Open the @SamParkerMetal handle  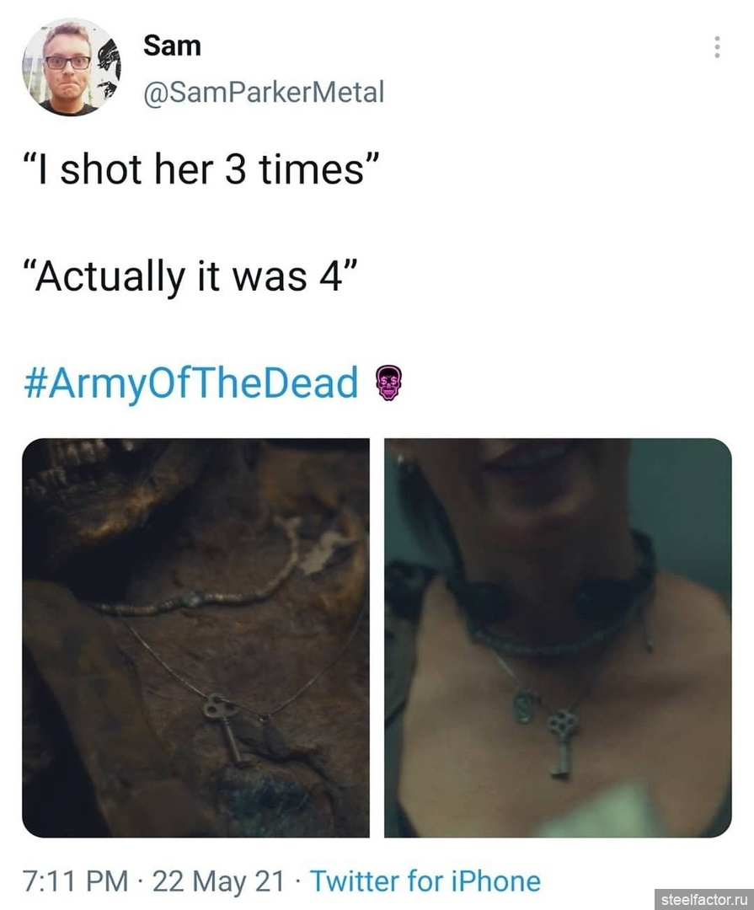point(264,92)
